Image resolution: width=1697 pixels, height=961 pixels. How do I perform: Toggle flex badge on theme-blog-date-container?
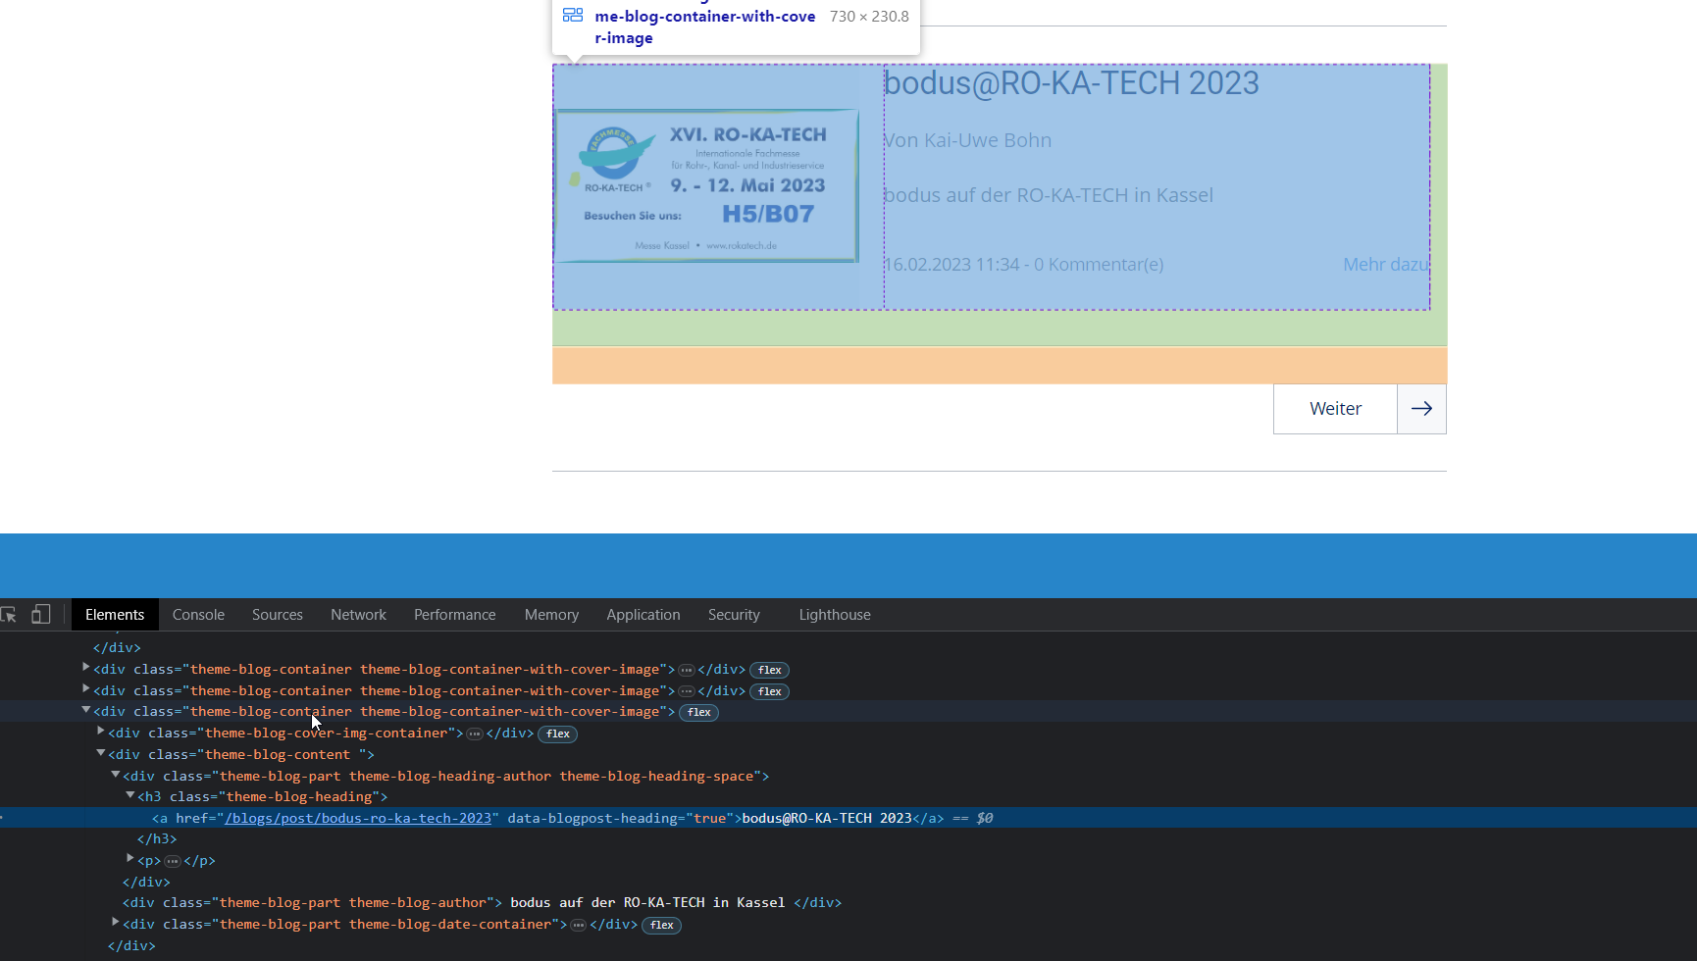[662, 925]
